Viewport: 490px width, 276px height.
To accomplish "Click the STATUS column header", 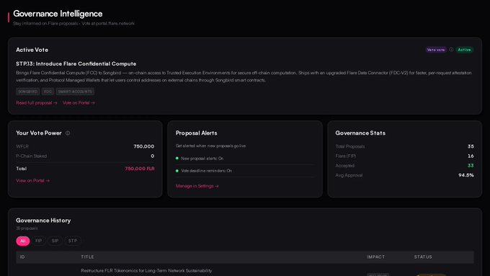I will click(x=423, y=257).
